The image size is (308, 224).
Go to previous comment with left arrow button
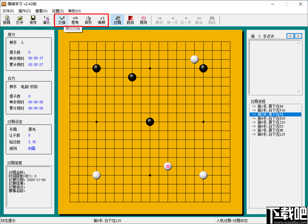coord(290,36)
